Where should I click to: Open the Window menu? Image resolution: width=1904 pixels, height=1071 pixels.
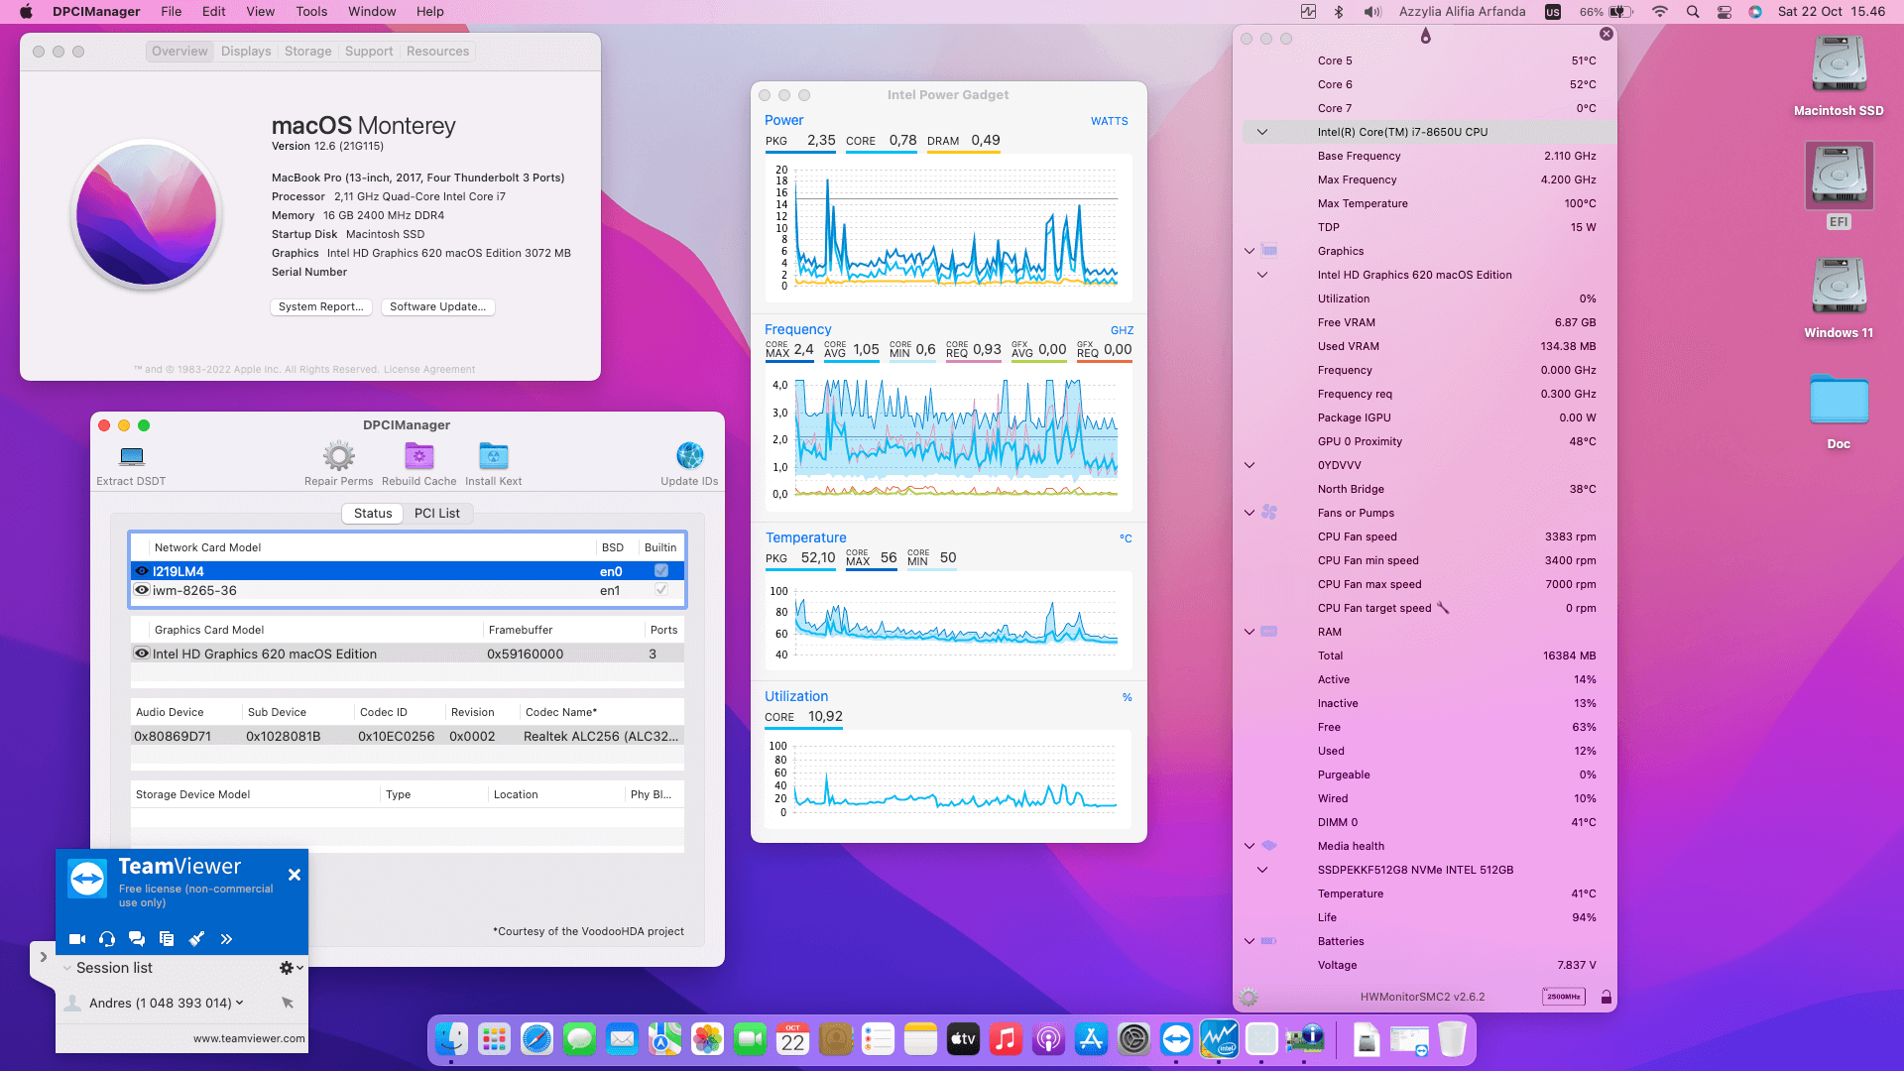(372, 12)
